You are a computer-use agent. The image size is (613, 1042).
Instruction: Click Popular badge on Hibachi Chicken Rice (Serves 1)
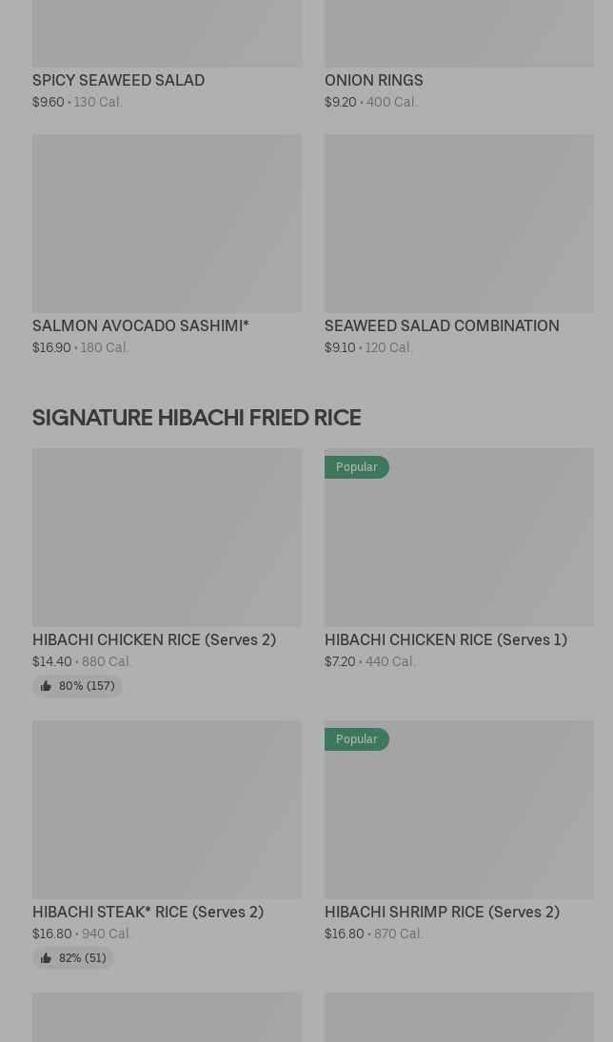point(357,467)
